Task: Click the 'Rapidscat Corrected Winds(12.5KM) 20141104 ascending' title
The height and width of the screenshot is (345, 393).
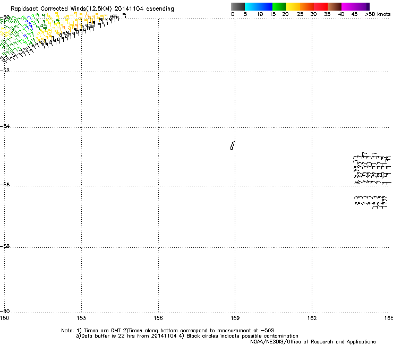Action: (x=92, y=9)
